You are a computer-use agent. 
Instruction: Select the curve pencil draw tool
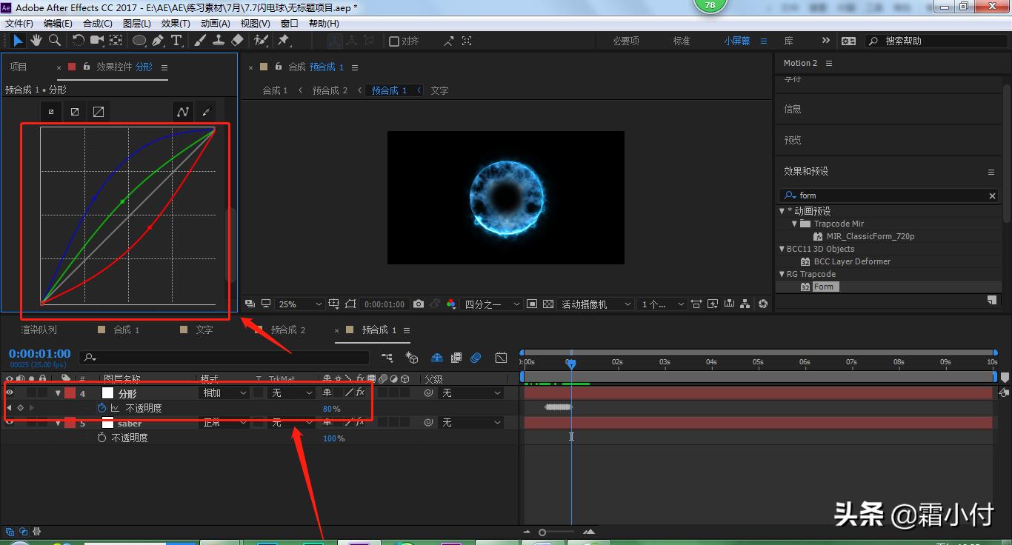[206, 112]
